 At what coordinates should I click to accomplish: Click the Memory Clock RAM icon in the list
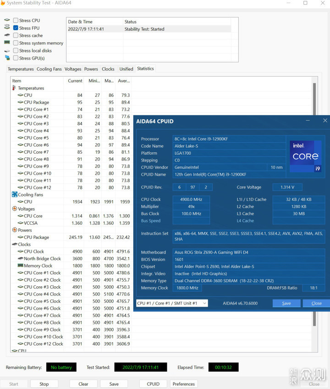[x=21, y=266]
